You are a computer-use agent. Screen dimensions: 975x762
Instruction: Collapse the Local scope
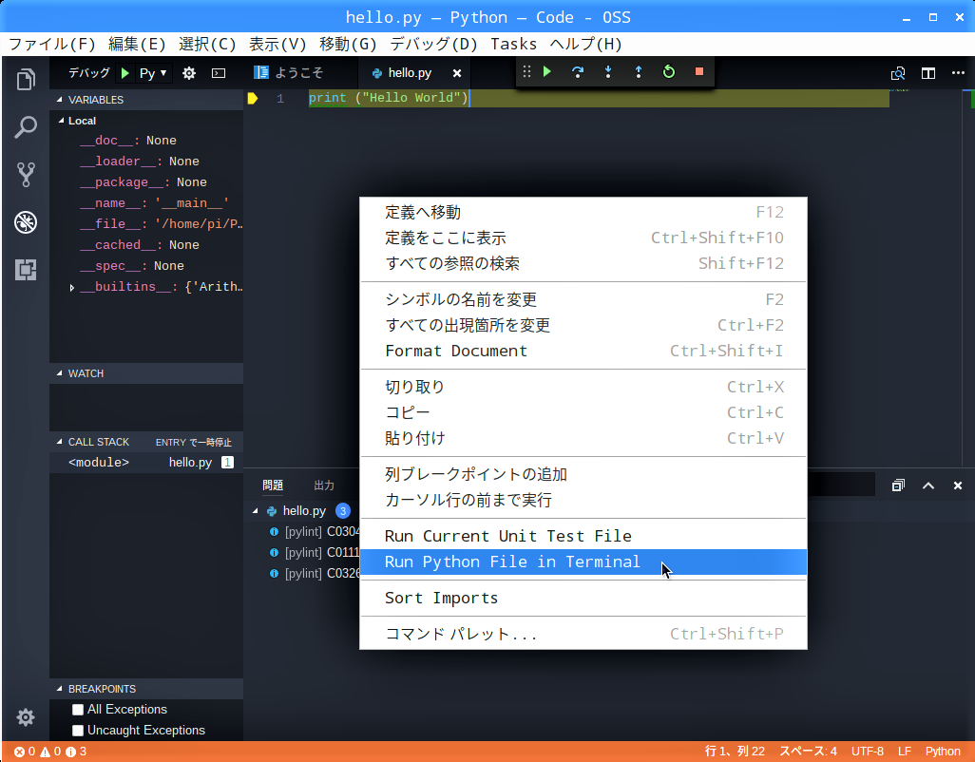[146, 121]
